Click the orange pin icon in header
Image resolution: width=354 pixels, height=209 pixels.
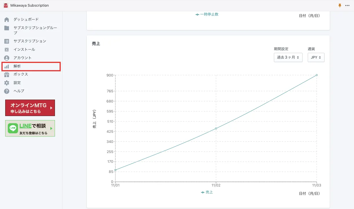(340, 5)
